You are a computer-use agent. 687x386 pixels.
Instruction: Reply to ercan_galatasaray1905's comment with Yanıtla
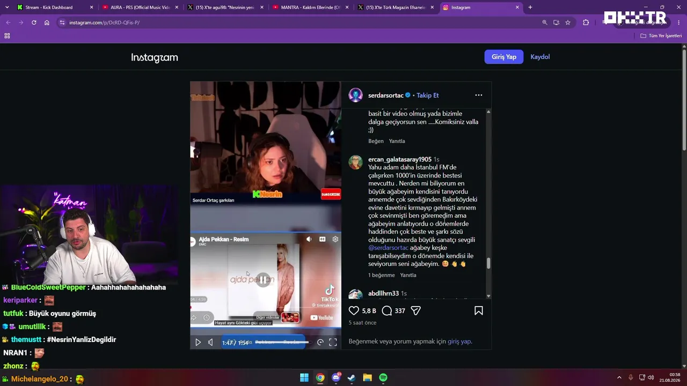(x=408, y=275)
